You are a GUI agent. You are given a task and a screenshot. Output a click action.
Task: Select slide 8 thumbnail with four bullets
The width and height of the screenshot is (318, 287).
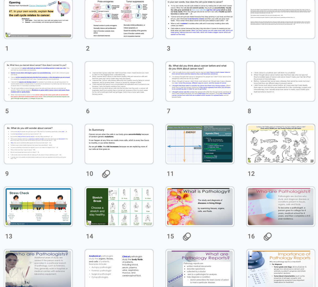pos(281,81)
